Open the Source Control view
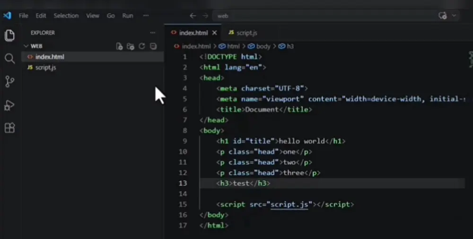This screenshot has height=239, width=473. click(x=9, y=81)
